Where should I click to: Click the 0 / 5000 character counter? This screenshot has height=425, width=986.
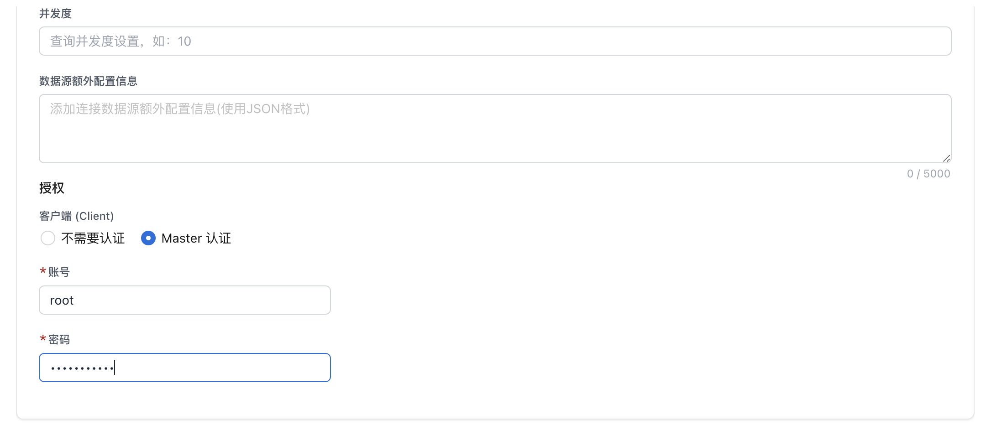928,174
